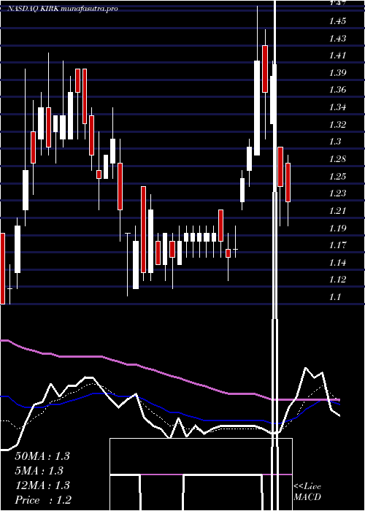Click the last red candlestick on the right

point(288,182)
